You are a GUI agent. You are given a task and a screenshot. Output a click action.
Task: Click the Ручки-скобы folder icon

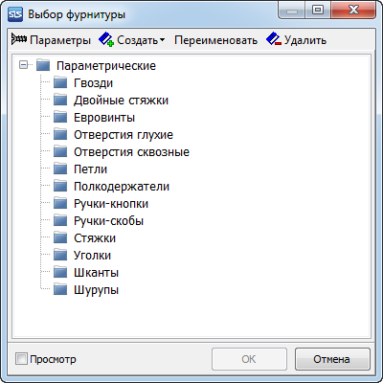[60, 220]
